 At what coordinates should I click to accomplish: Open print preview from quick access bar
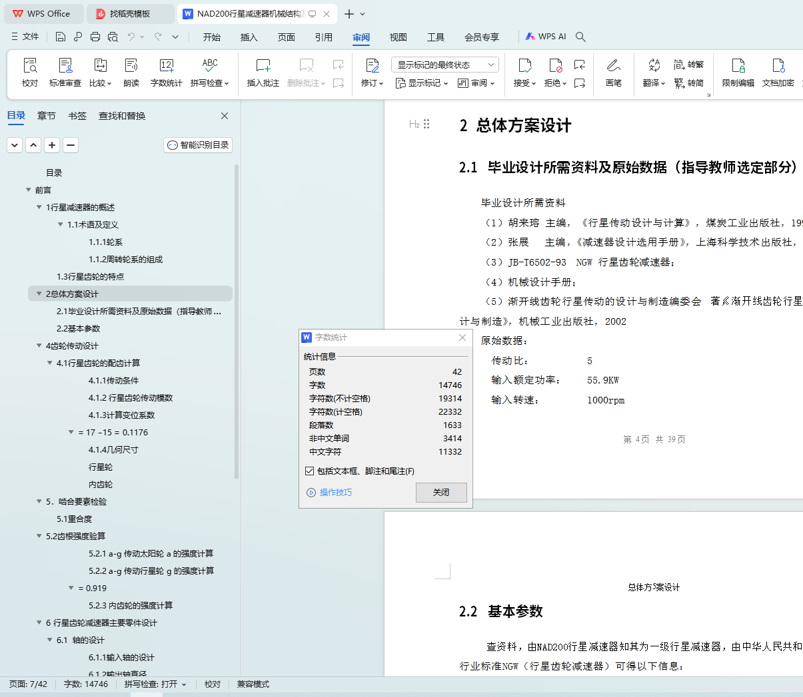point(113,37)
